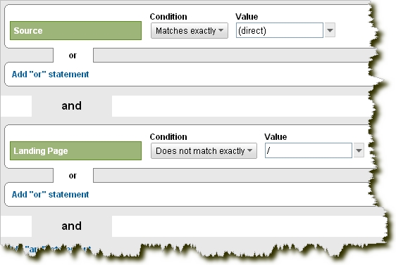Click the small triangle on Does not match exactly
The width and height of the screenshot is (396, 265).
point(249,150)
